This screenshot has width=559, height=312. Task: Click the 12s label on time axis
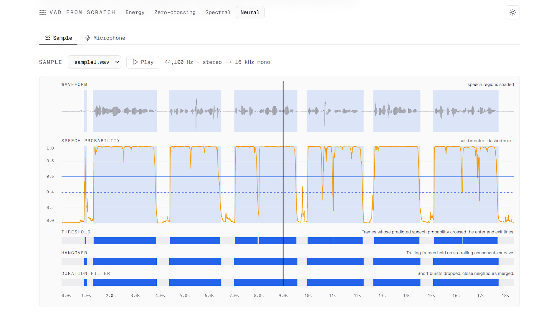pyautogui.click(x=357, y=296)
